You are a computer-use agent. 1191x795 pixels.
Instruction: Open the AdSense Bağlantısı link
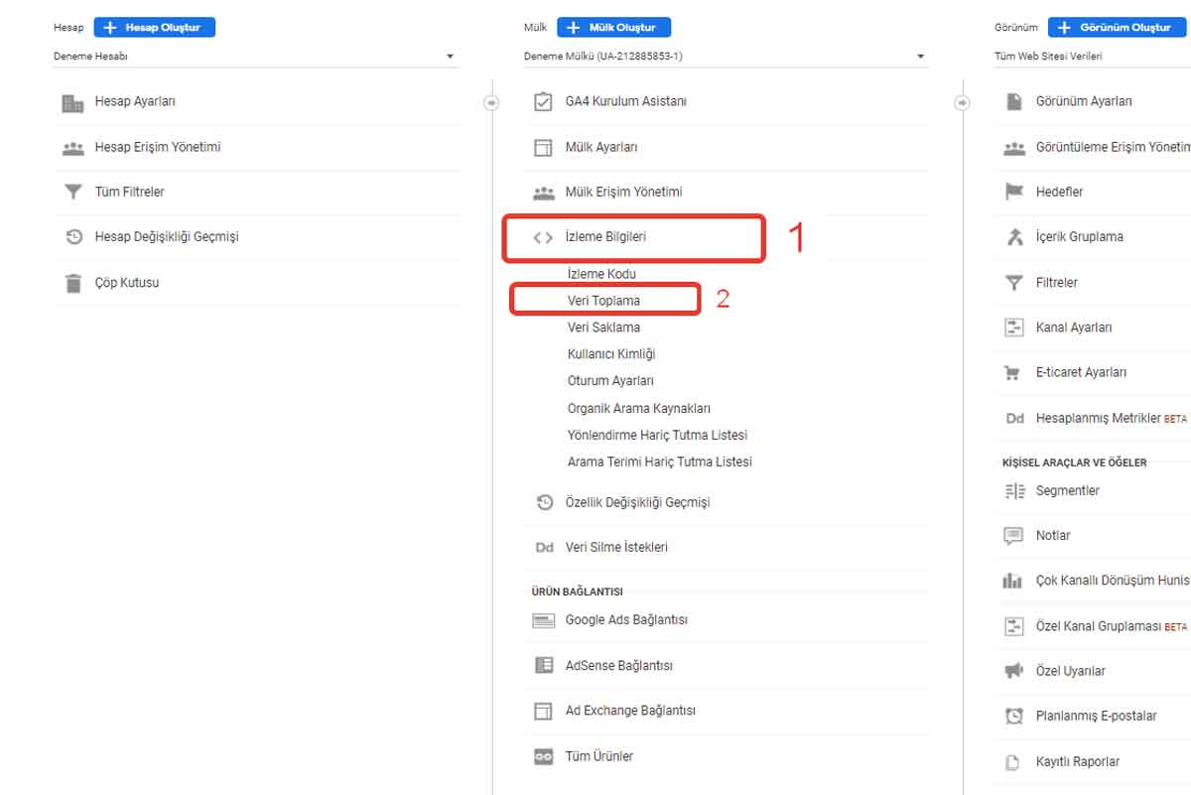(618, 666)
